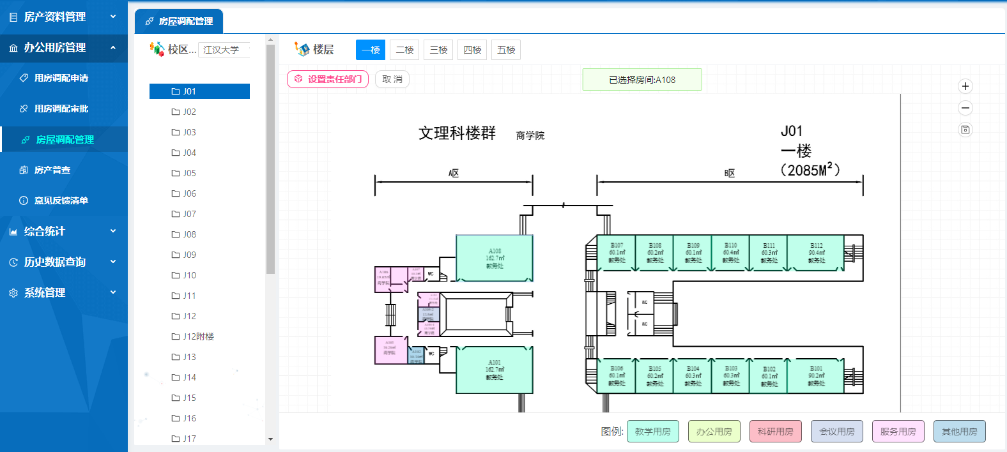Click the 房产资料管理 list icon
The image size is (1007, 452).
tap(13, 17)
